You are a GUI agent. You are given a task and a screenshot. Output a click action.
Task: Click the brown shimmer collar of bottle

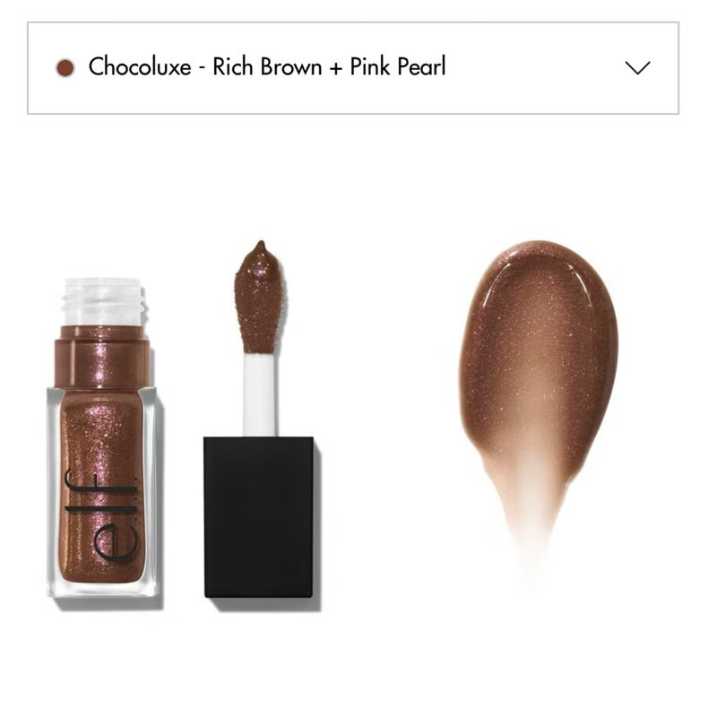[102, 358]
